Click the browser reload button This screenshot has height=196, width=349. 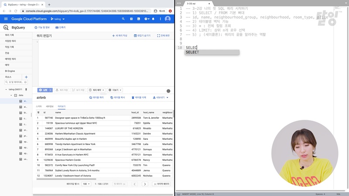[x=16, y=11]
